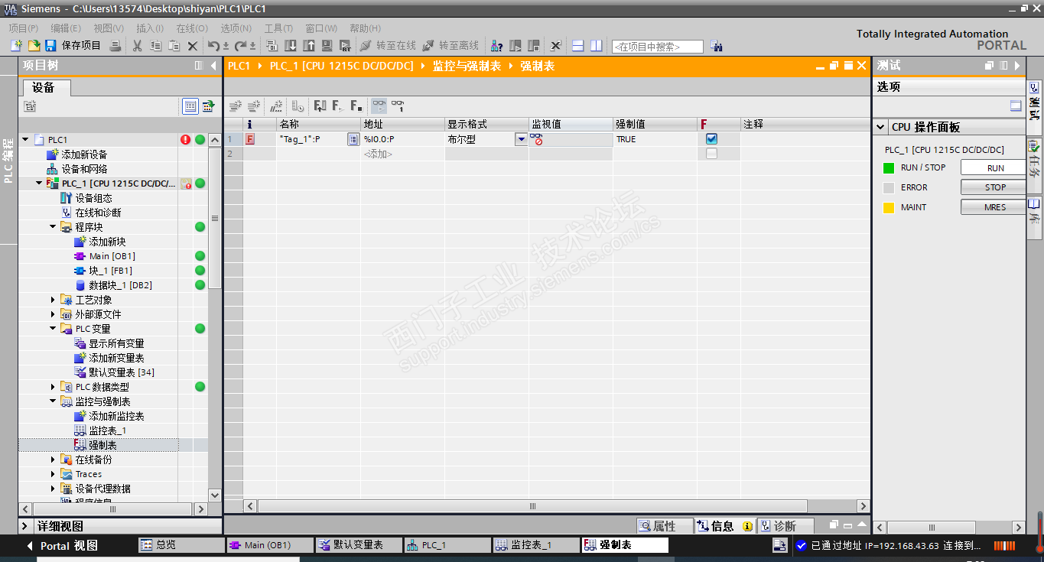Viewport: 1044px width, 562px height.
Task: Click the monitor all glasses icon
Action: click(379, 106)
